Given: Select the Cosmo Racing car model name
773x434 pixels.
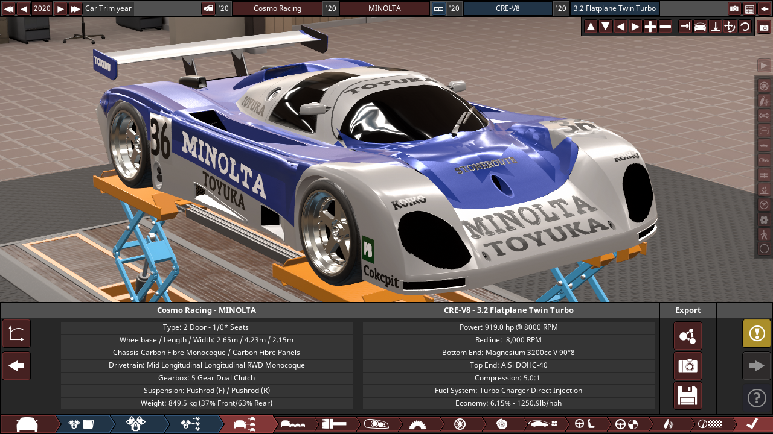Looking at the screenshot, I should [277, 8].
